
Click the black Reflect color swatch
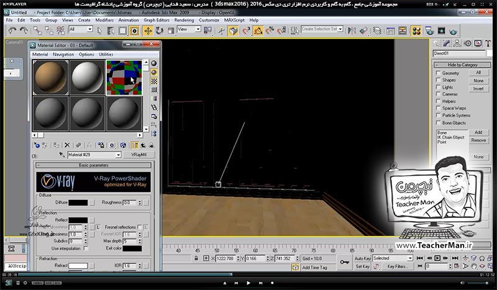[78, 220]
